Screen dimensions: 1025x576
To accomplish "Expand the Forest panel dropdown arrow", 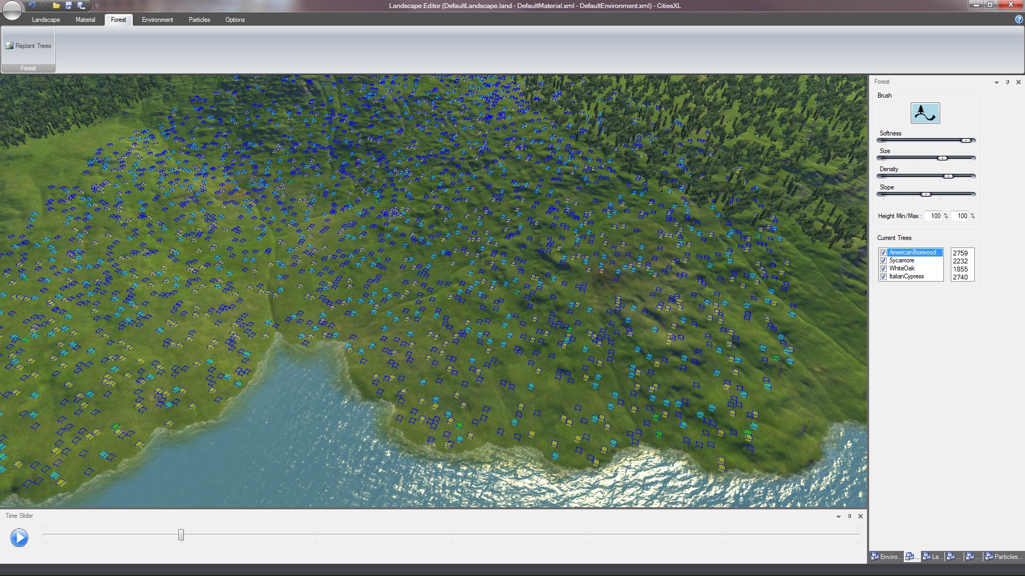I will pos(996,82).
